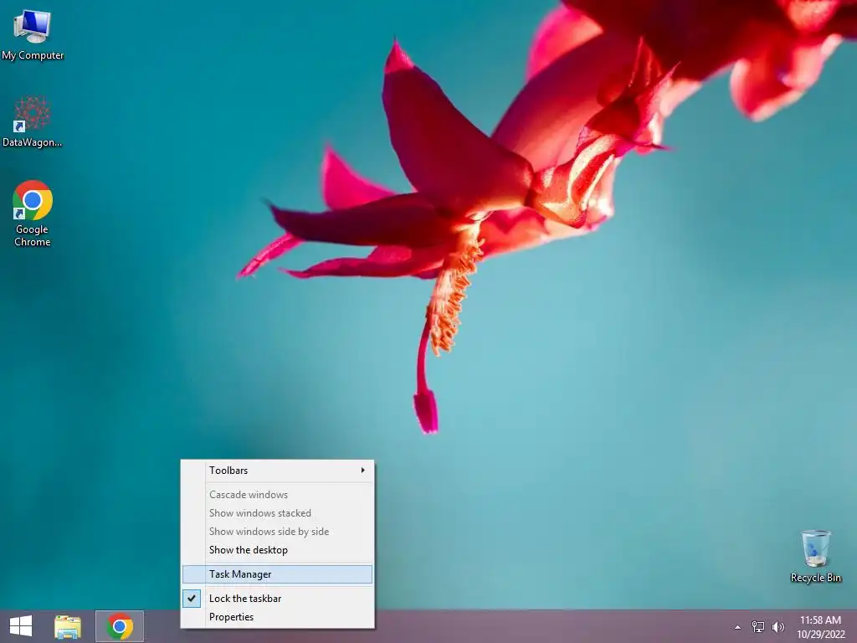Open the clock showing 11:58 AM
The height and width of the screenshot is (643, 857).
pyautogui.click(x=820, y=627)
